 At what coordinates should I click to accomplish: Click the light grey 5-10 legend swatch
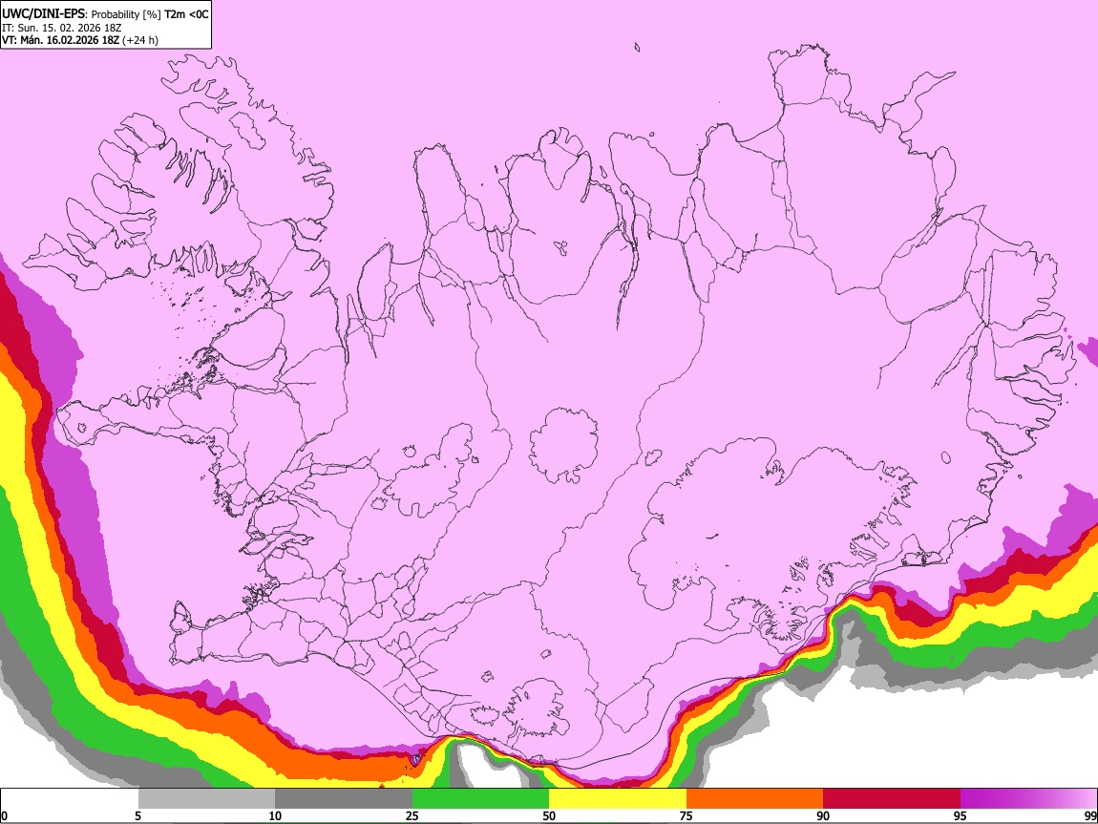pos(206,797)
